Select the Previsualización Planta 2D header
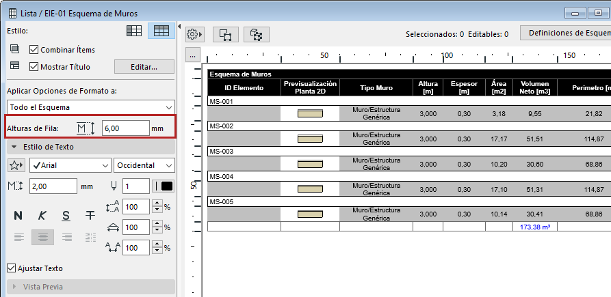 coord(310,87)
